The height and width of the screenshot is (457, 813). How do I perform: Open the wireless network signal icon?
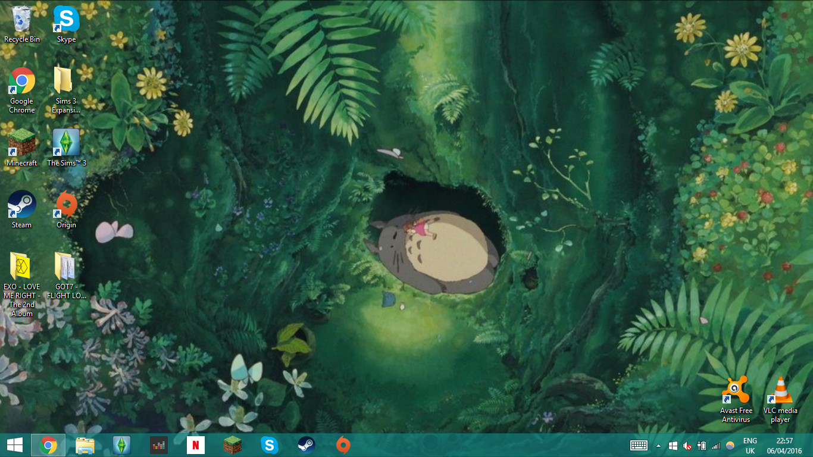tap(716, 445)
